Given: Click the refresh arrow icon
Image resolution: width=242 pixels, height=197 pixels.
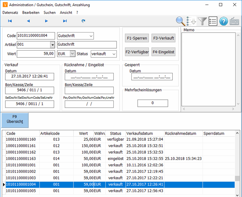Looking at the screenshot, I should [83, 21].
